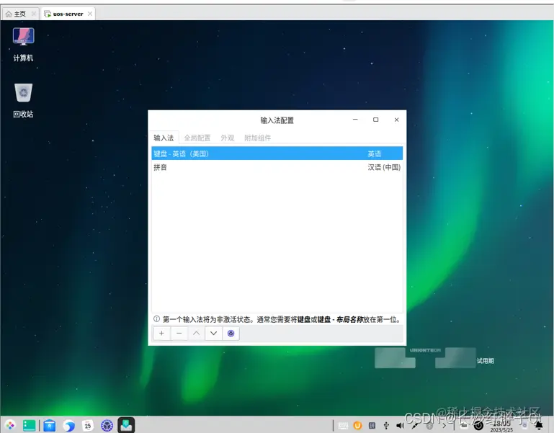Open the 外观 tab
Viewport: 554px width, 433px height.
click(228, 138)
